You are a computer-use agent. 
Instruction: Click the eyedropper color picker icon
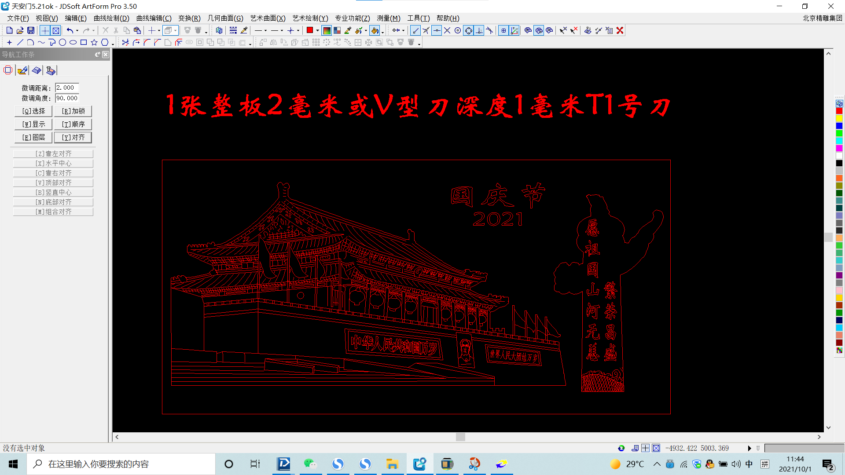tap(348, 30)
